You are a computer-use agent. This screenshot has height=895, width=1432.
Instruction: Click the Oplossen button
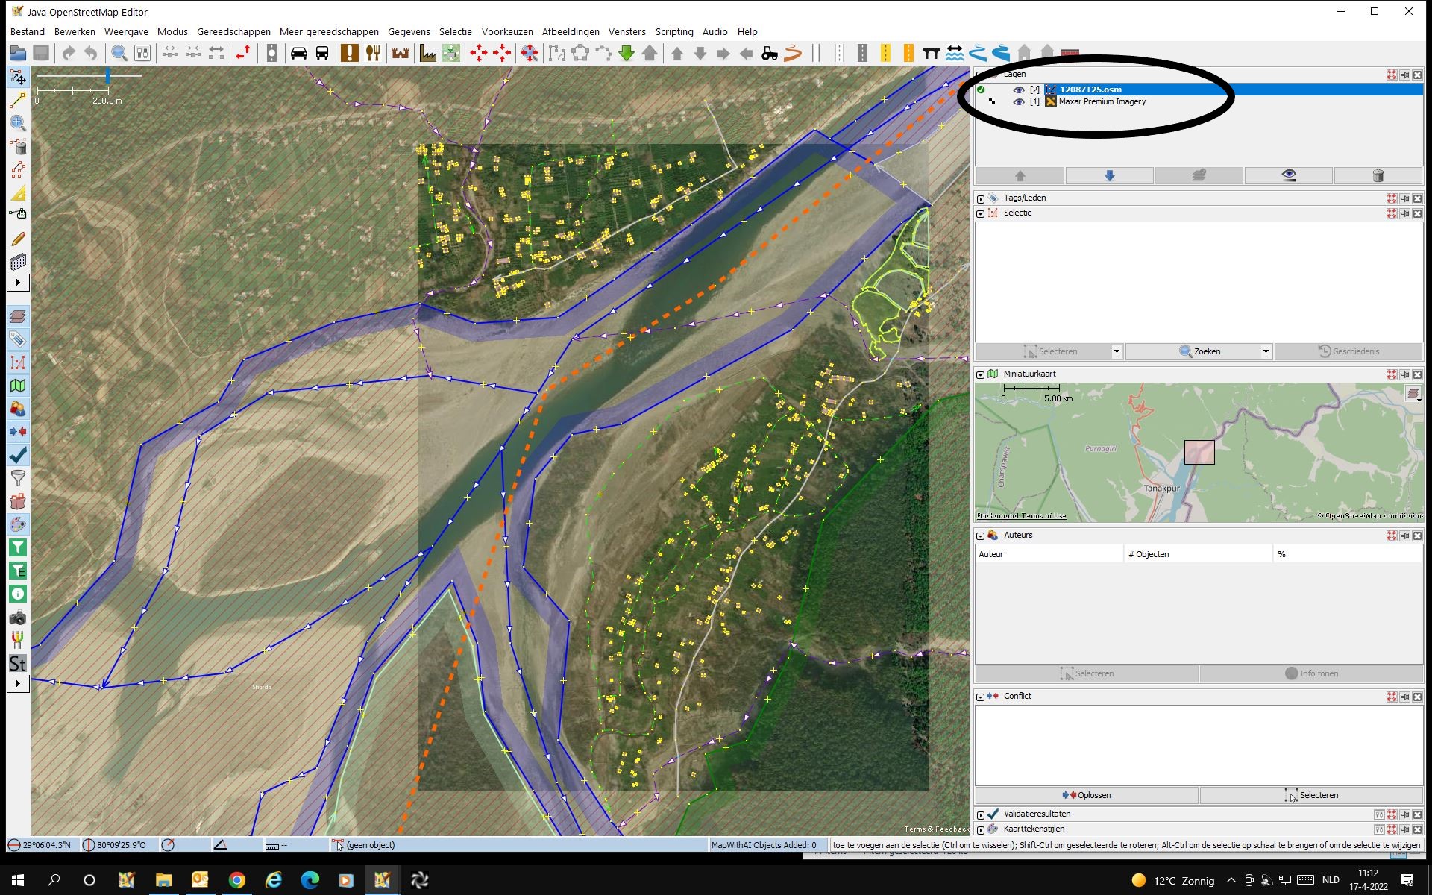(1087, 795)
